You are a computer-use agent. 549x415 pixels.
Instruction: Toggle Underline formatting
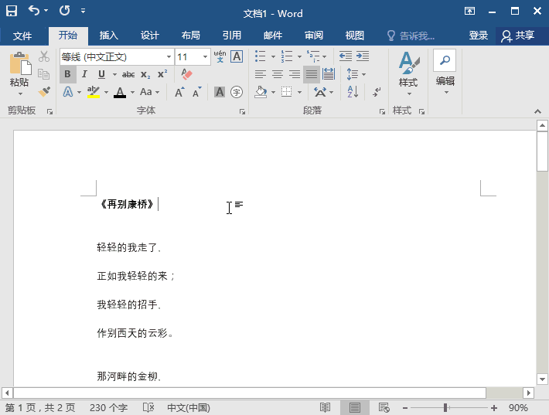coord(101,74)
